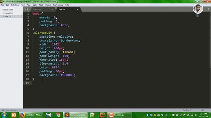Click the '#ccc' color value on line 4

click(x=64, y=25)
